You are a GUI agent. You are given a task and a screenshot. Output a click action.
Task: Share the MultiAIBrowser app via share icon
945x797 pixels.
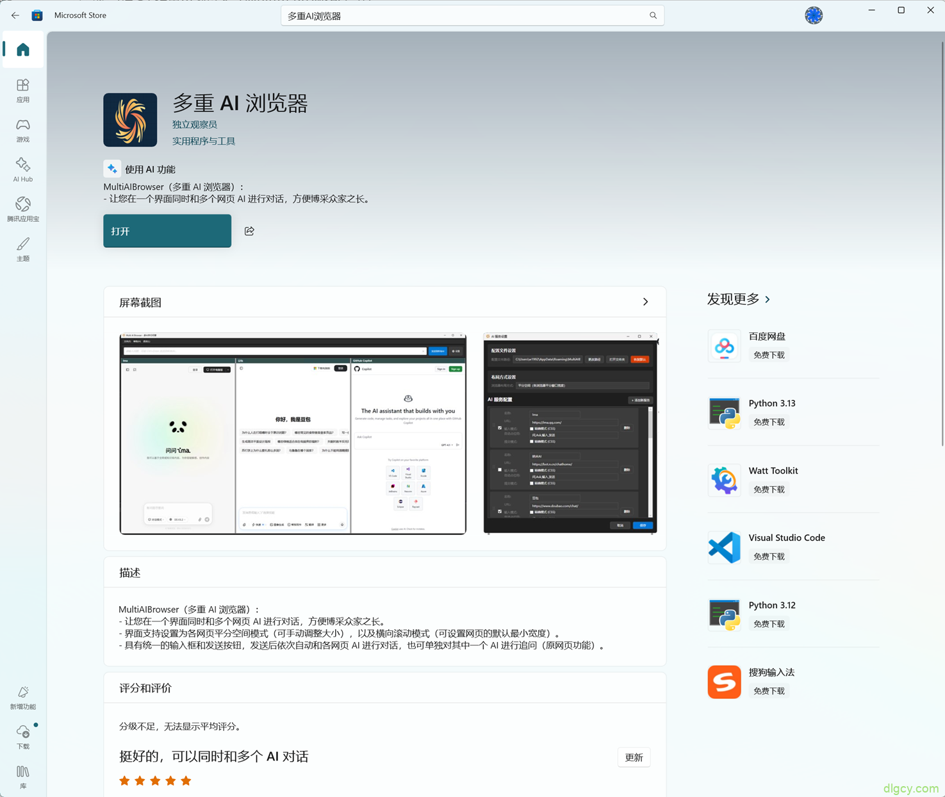pyautogui.click(x=249, y=231)
